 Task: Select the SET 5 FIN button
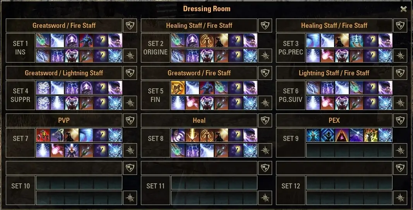click(156, 95)
